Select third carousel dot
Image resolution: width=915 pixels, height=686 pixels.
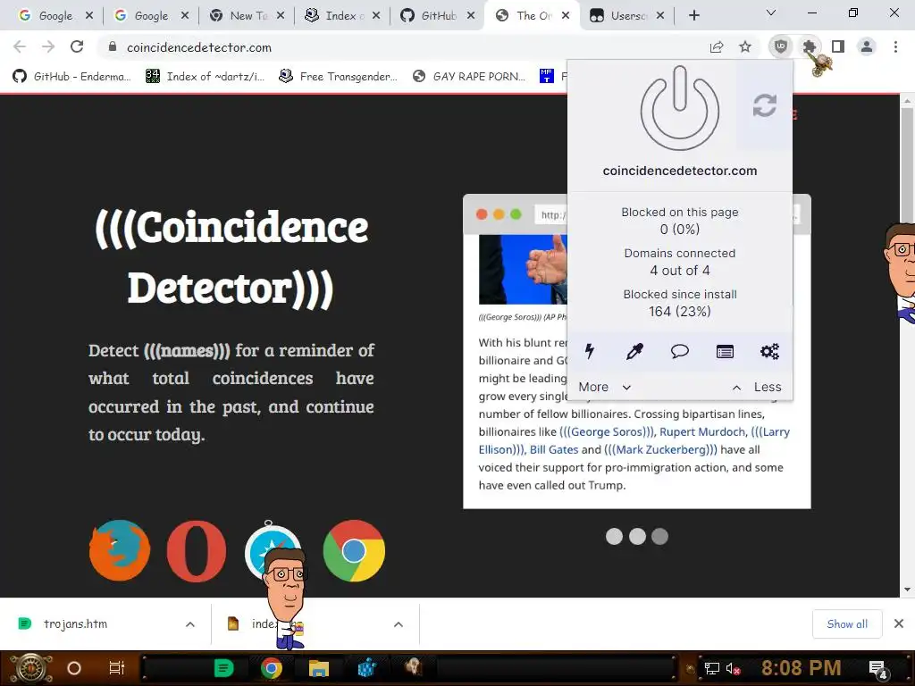(x=660, y=536)
